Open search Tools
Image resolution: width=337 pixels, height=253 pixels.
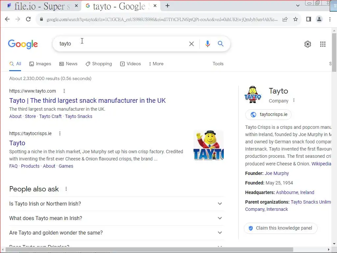tap(218, 64)
